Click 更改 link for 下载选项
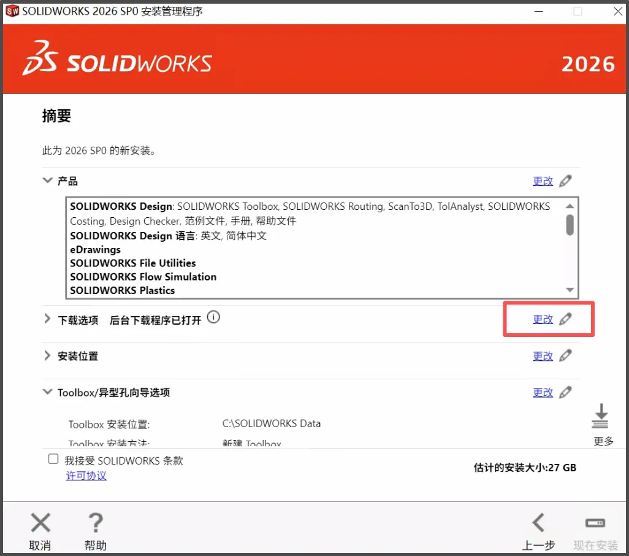This screenshot has height=556, width=629. point(543,319)
